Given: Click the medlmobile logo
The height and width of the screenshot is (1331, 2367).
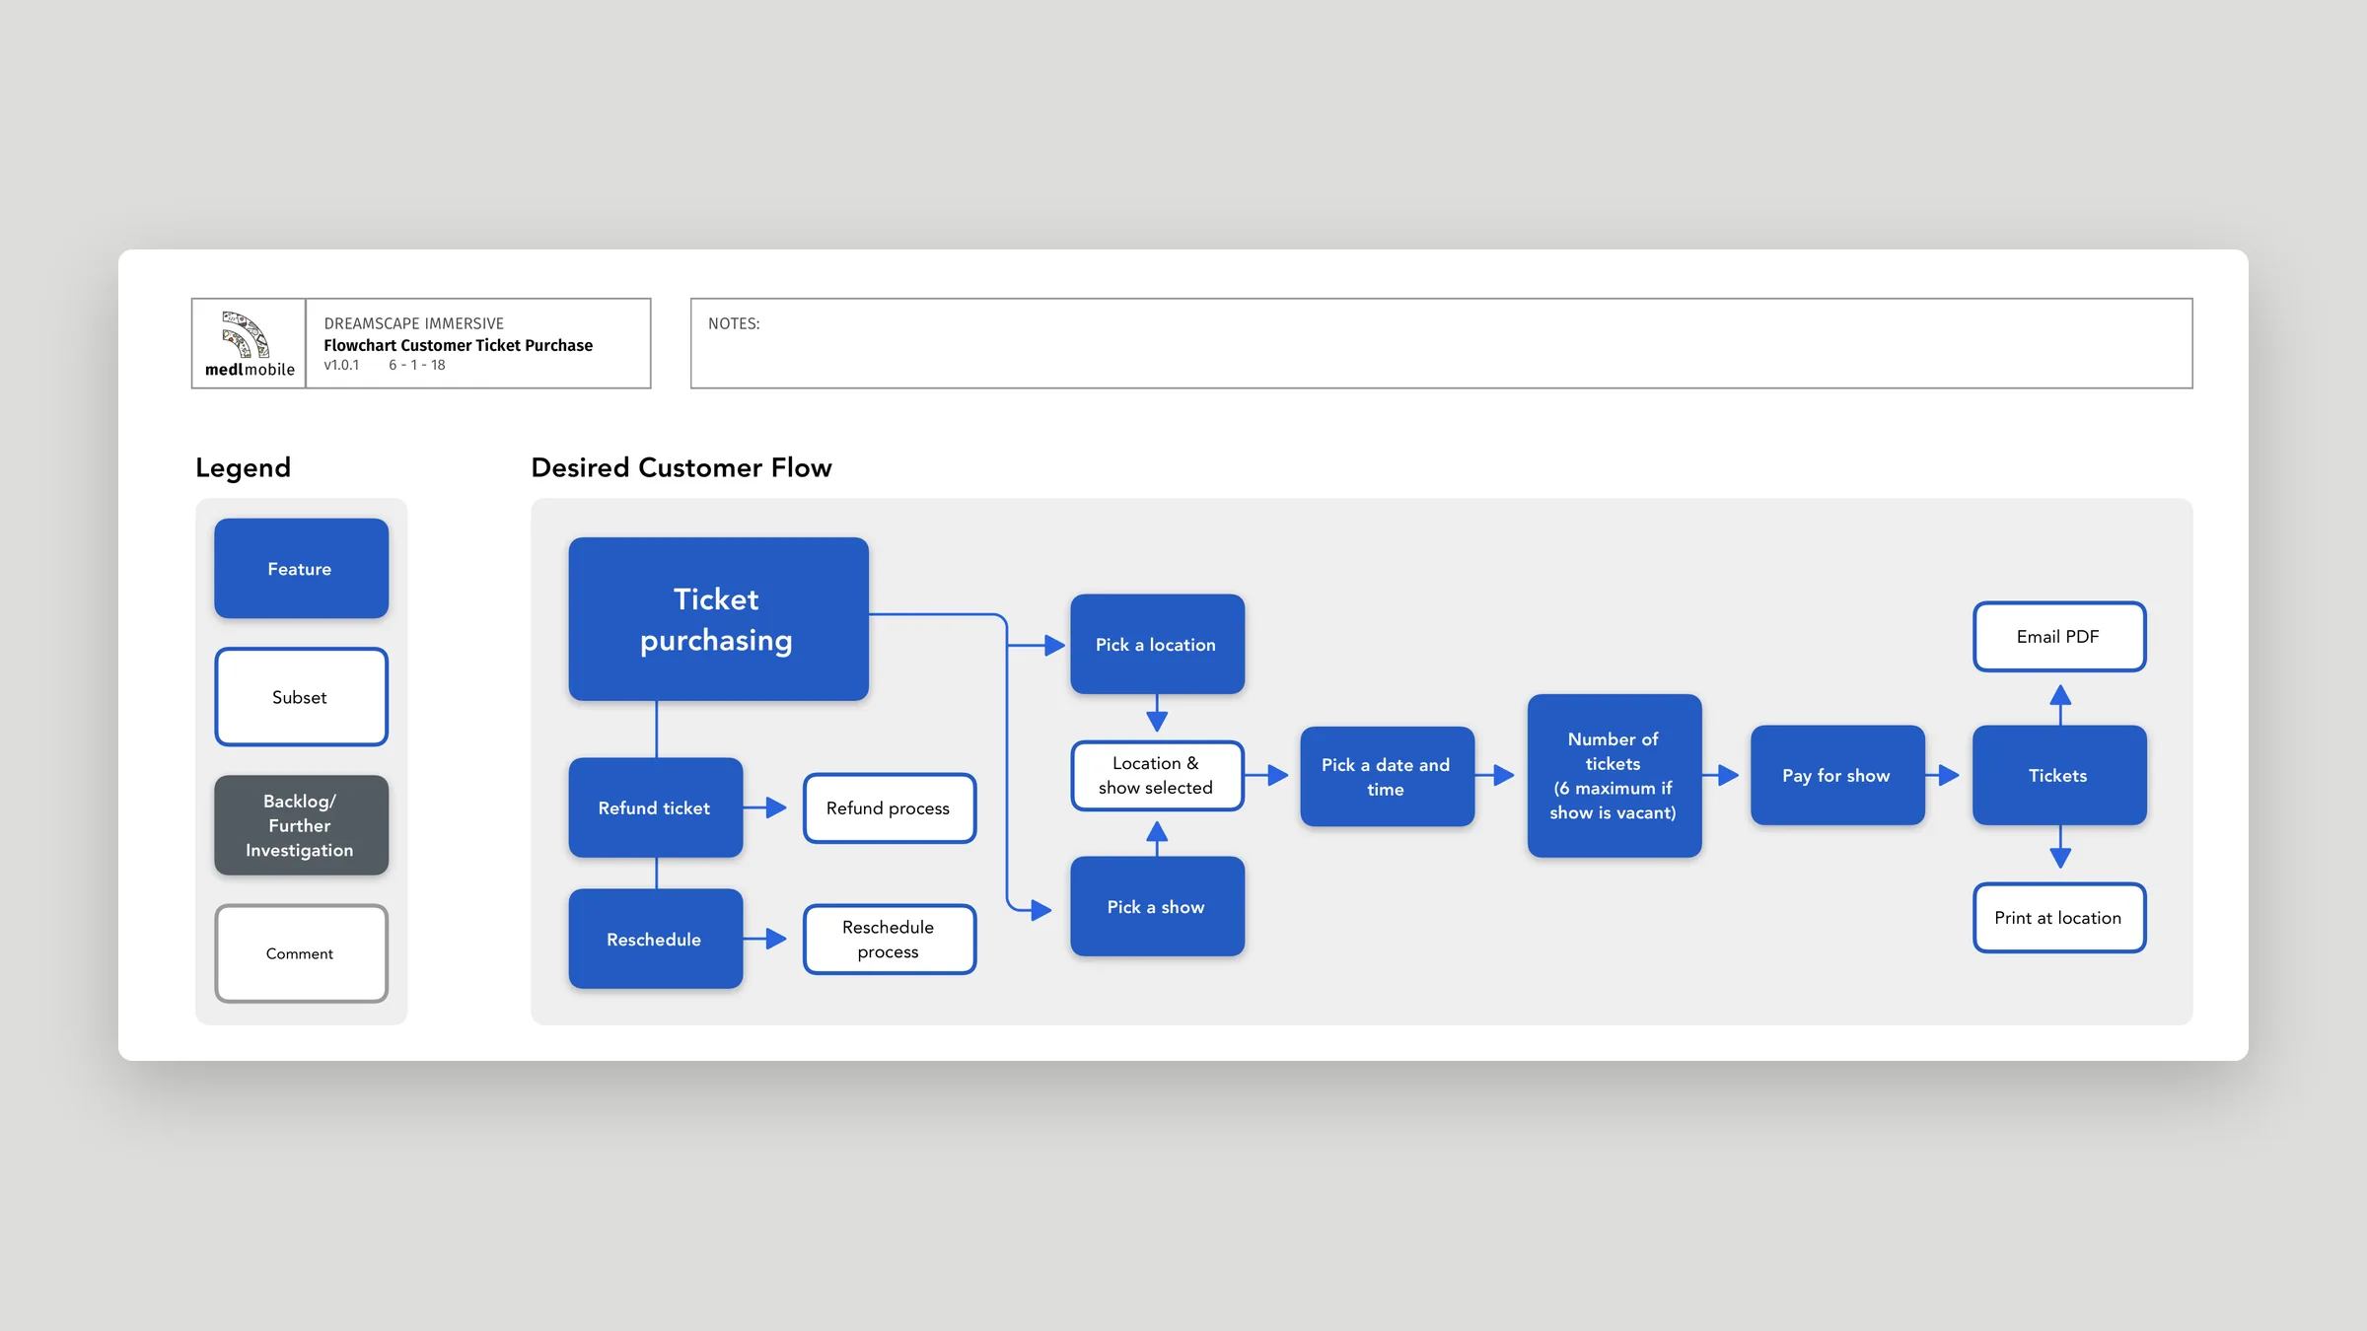Looking at the screenshot, I should (x=249, y=344).
